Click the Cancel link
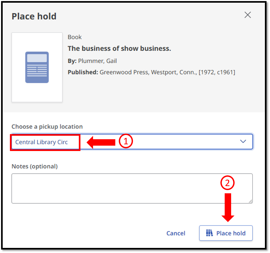 click(176, 233)
